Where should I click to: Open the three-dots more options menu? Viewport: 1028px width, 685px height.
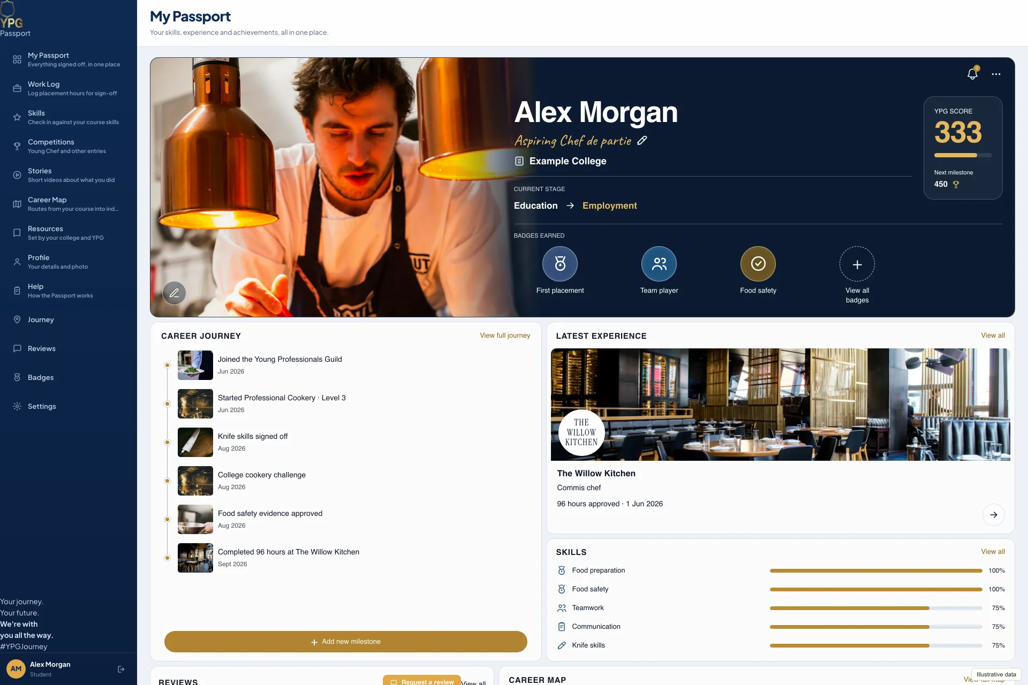pos(996,74)
